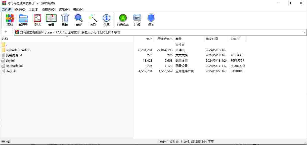This screenshot has width=307, height=145.
Task: Open the 帮助(H) menu
Action: (x=78, y=9)
